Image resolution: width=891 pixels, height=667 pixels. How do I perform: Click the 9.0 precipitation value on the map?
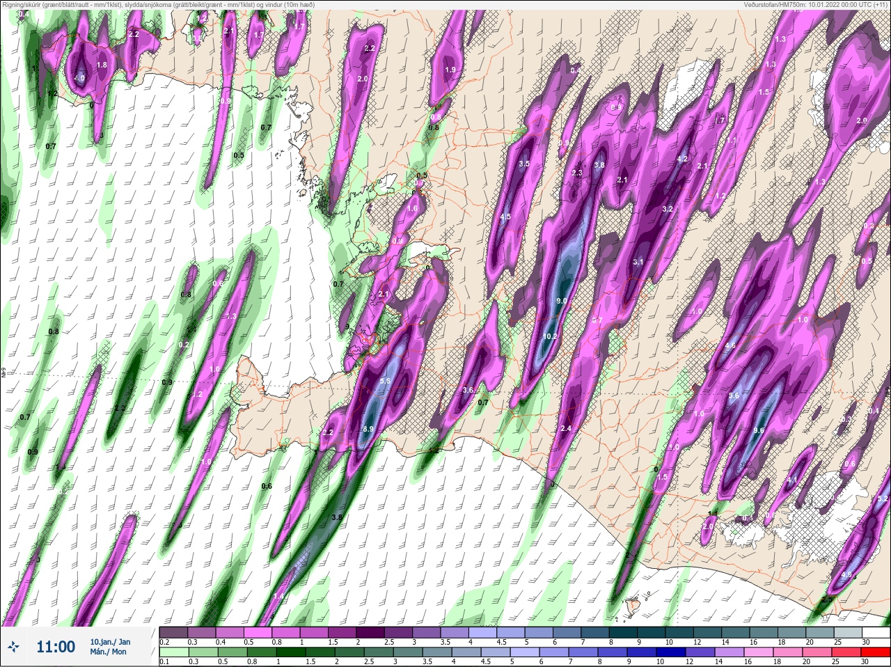(562, 301)
